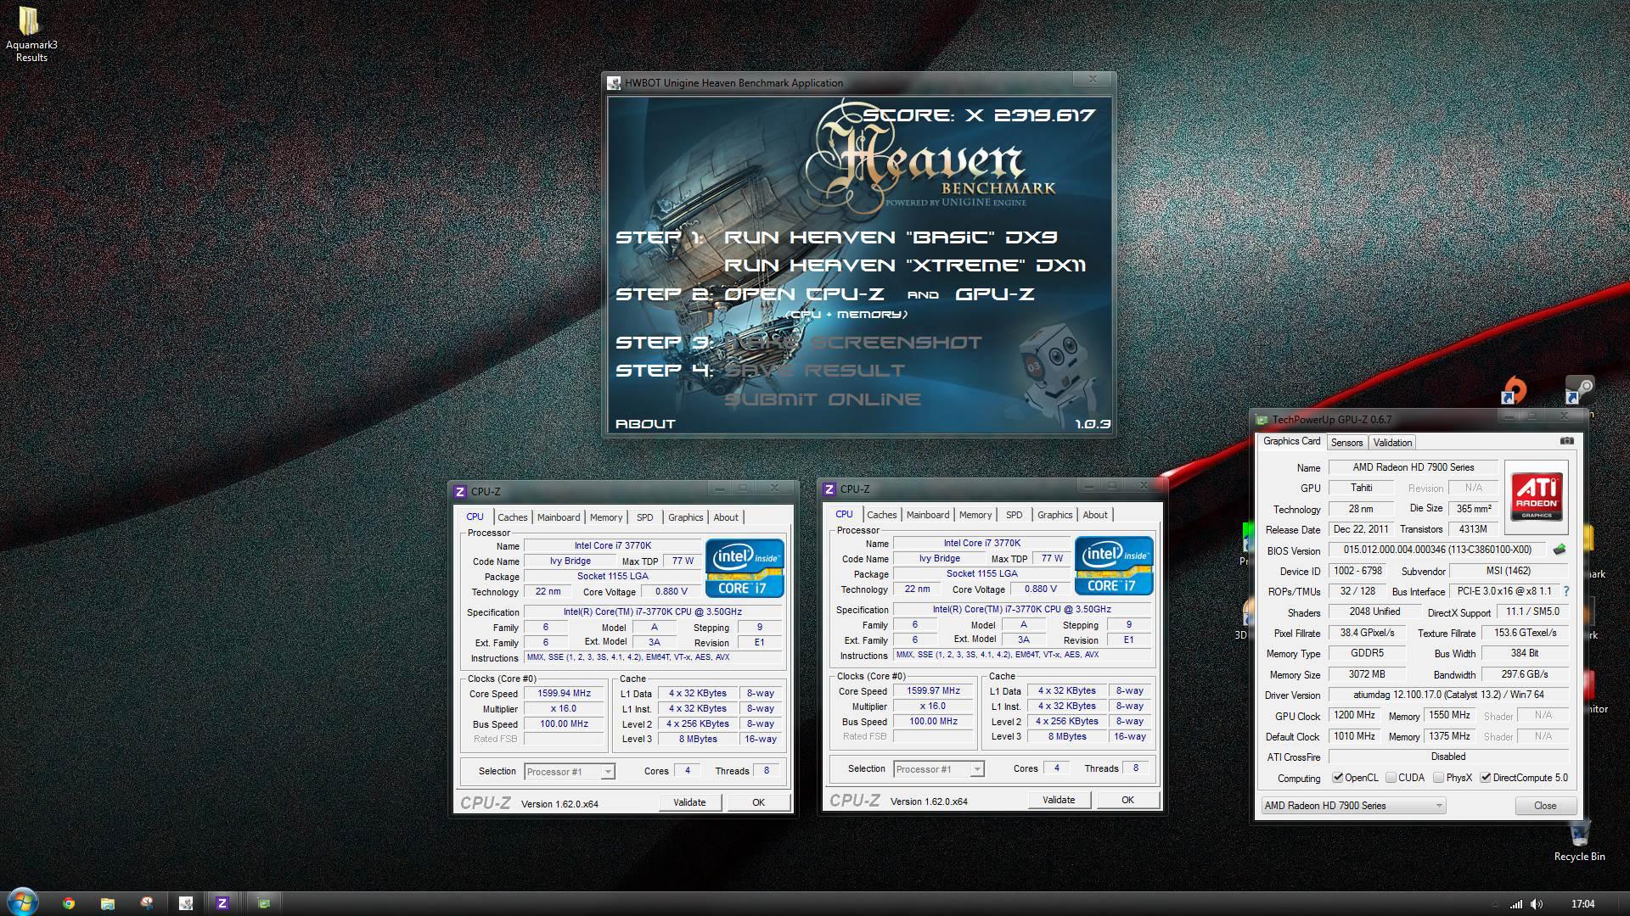Click the GPU-Z title bar icon

[x=1262, y=419]
